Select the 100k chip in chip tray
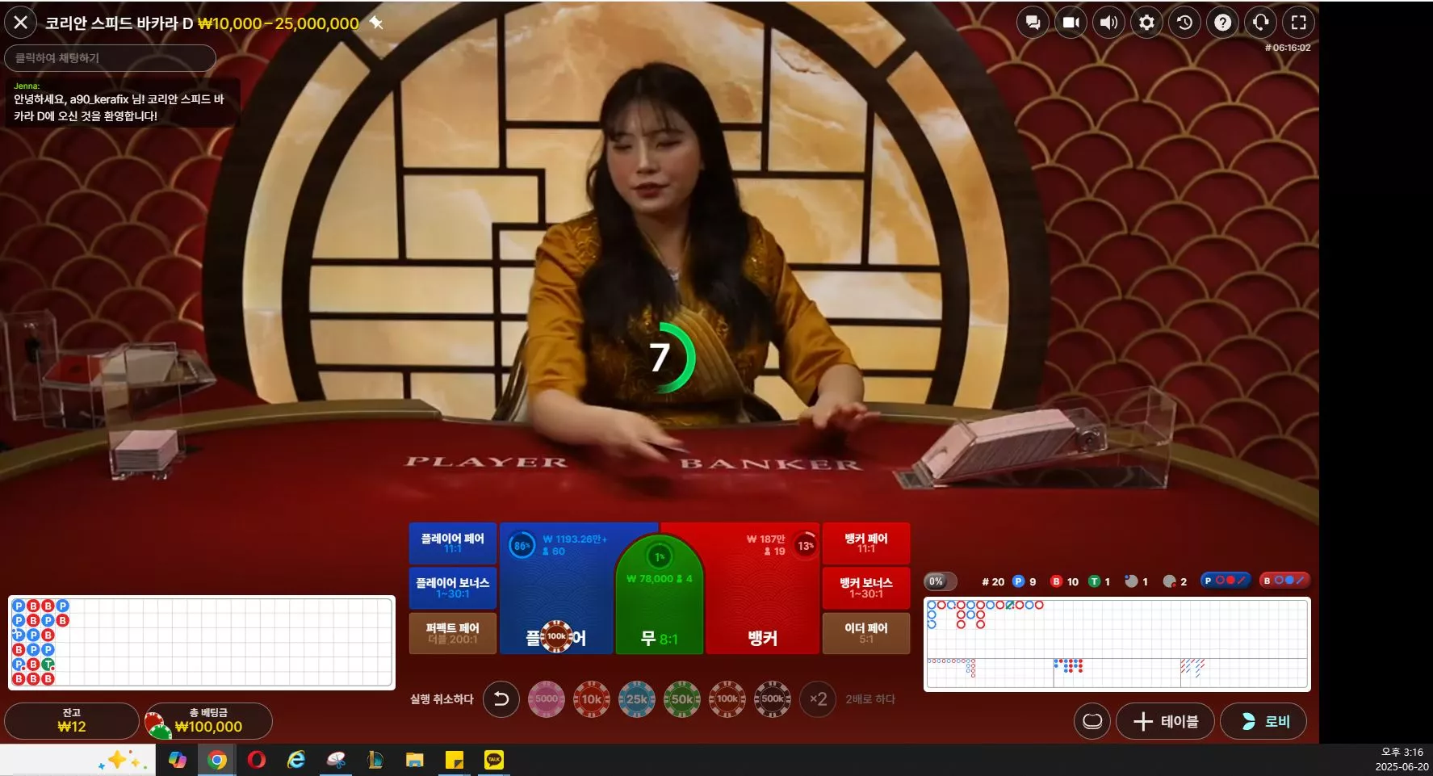This screenshot has width=1433, height=776. click(x=727, y=699)
